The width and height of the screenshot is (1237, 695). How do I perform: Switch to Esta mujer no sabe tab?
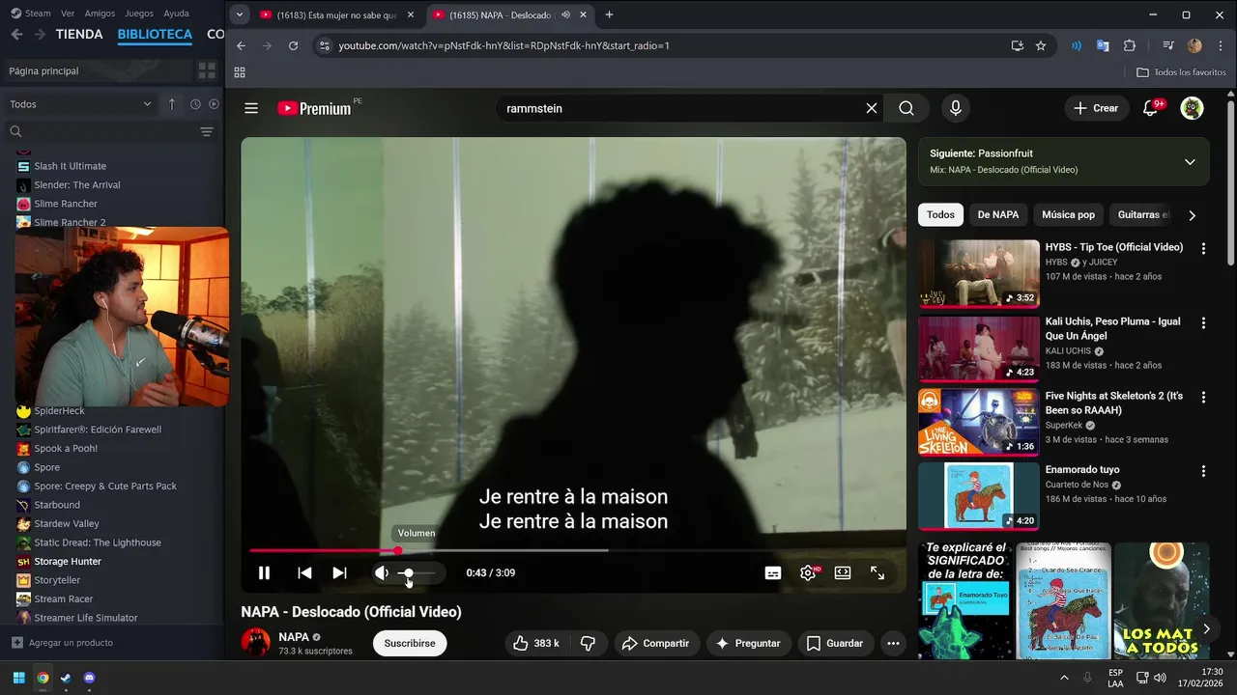(335, 14)
